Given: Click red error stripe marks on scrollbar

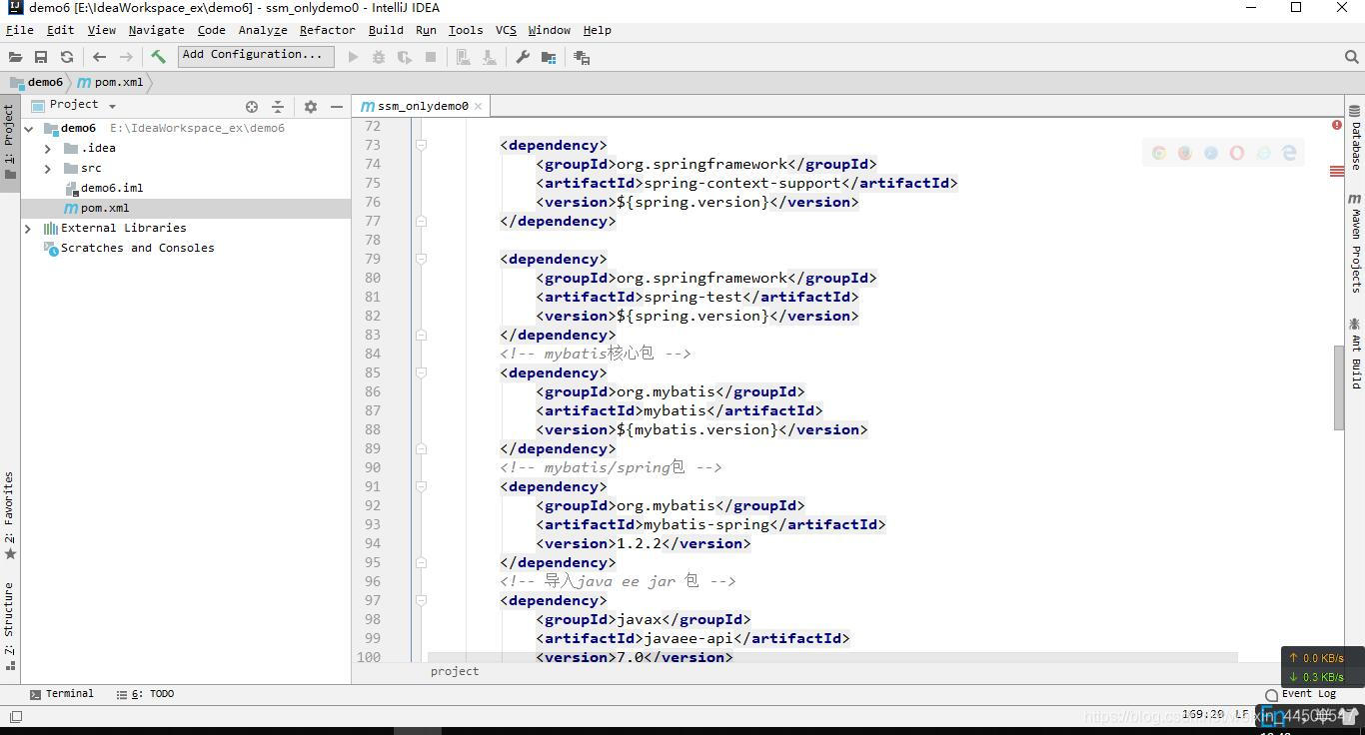Looking at the screenshot, I should tap(1336, 172).
